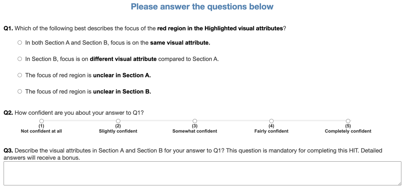Click the 'same visual attribute.' bold label text
The image size is (404, 189).
(x=180, y=43)
